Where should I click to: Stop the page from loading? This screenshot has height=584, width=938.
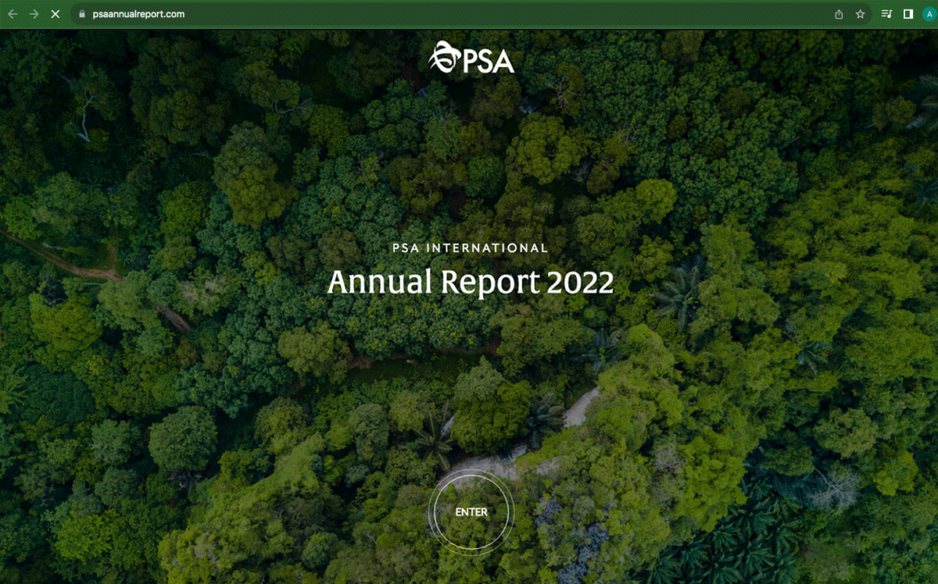55,14
